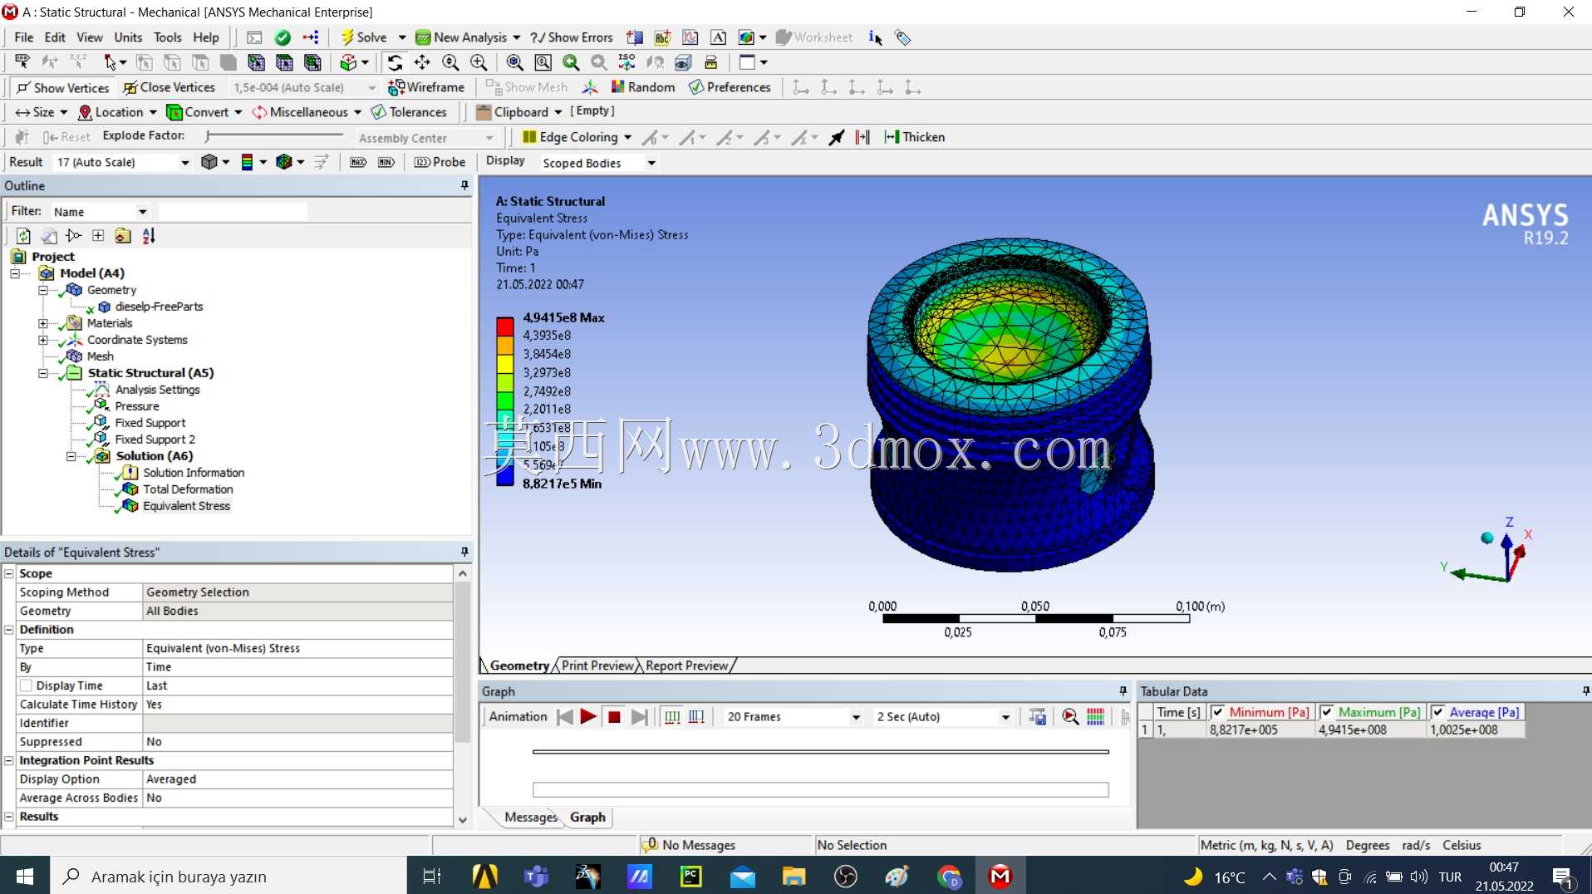
Task: Toggle the Min probe label icon
Action: click(386, 162)
